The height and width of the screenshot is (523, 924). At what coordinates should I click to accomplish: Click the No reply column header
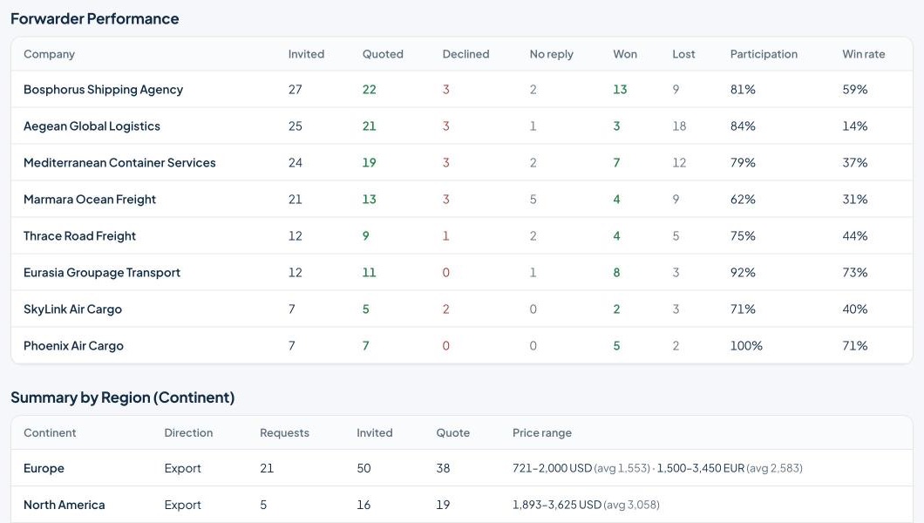click(x=551, y=54)
